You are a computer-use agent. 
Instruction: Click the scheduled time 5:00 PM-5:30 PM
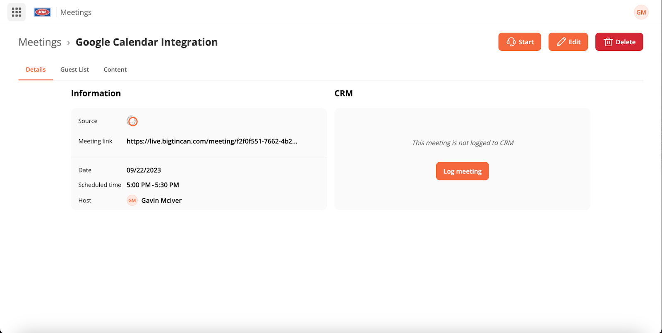click(x=153, y=185)
